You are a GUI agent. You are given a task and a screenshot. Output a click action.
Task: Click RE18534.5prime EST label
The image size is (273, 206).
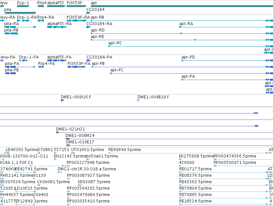(x=195, y=202)
